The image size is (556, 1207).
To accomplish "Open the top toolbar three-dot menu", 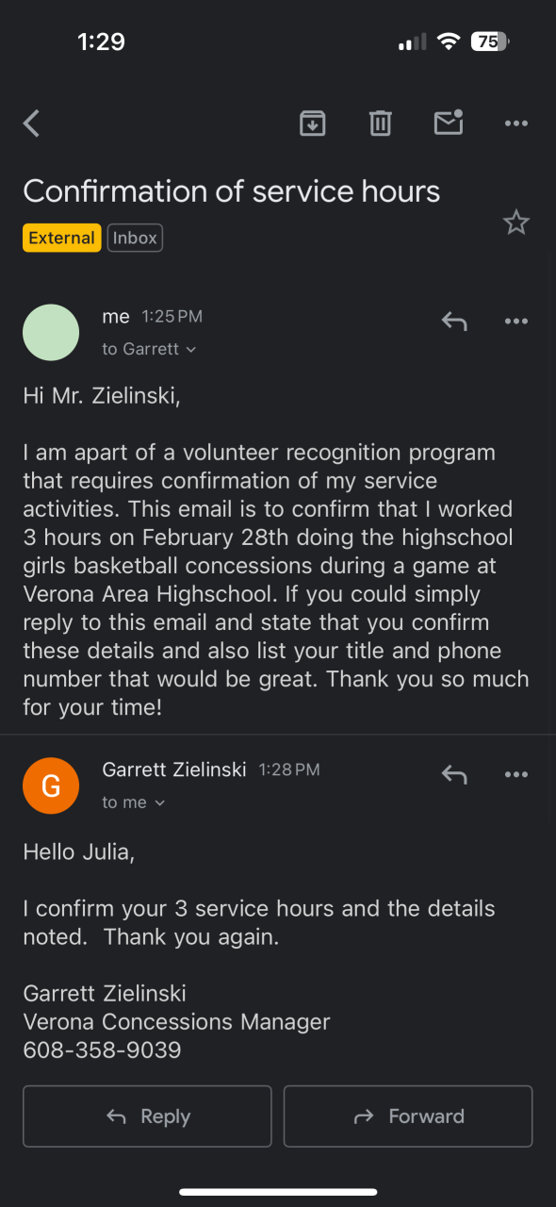I will coord(516,124).
